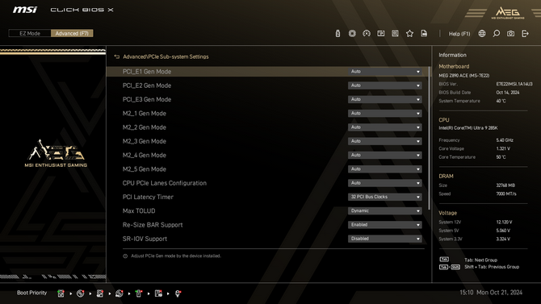Open SR-IOV Support Disabled dropdown
Image resolution: width=541 pixels, height=304 pixels.
[384, 239]
